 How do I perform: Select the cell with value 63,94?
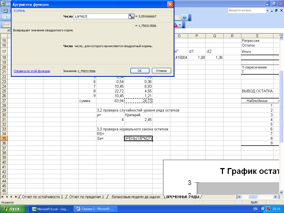click(110, 101)
